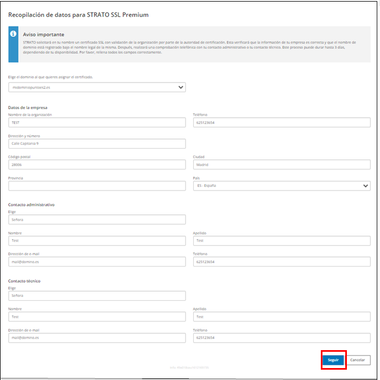Open the Elige field under Contacto administrativo

[97, 219]
